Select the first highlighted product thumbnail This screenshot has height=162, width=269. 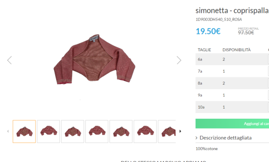[24, 131]
